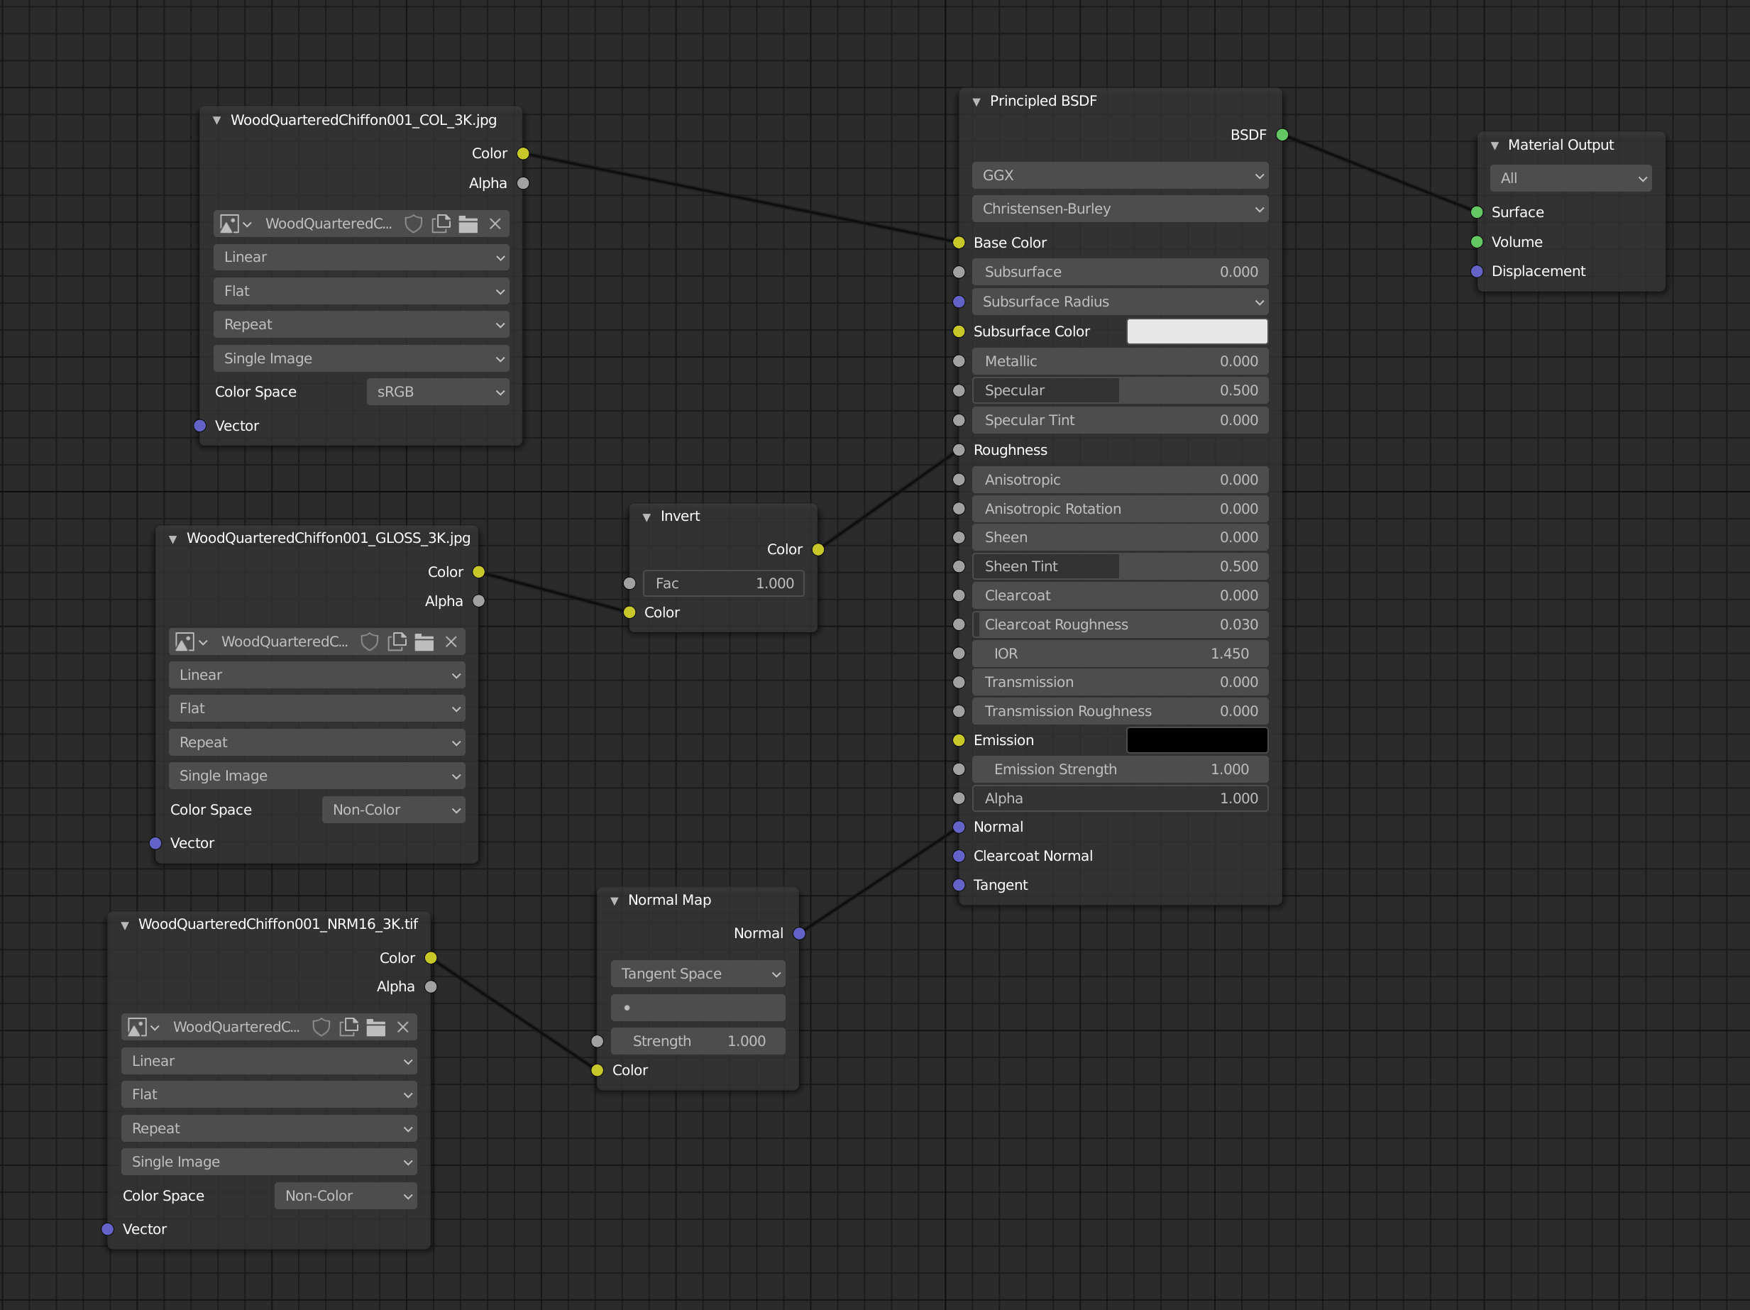The image size is (1750, 1310).
Task: Click the Subsurface Color white swatch
Action: [x=1196, y=331]
